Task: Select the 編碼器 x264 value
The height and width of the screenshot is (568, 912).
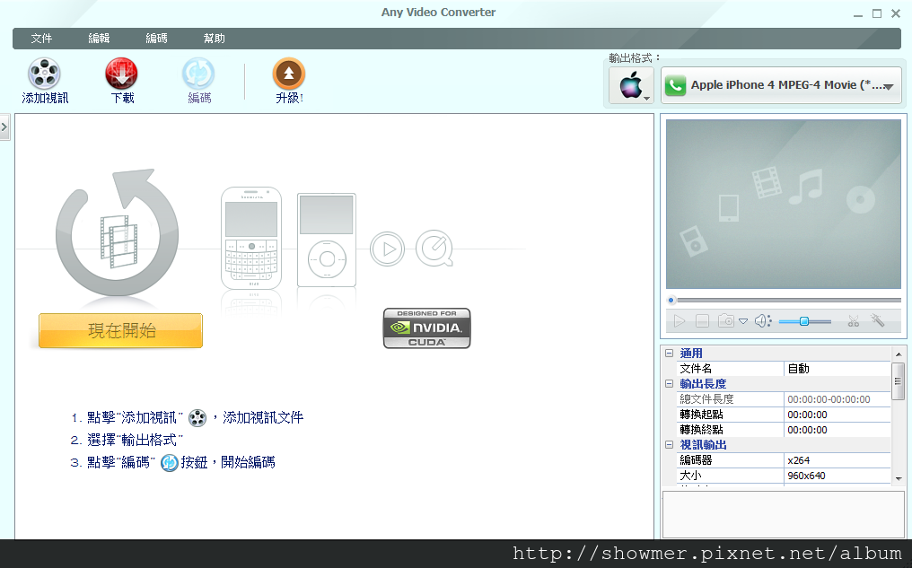Action: 837,459
